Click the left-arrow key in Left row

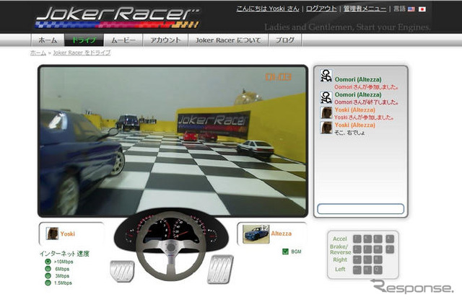point(357,270)
